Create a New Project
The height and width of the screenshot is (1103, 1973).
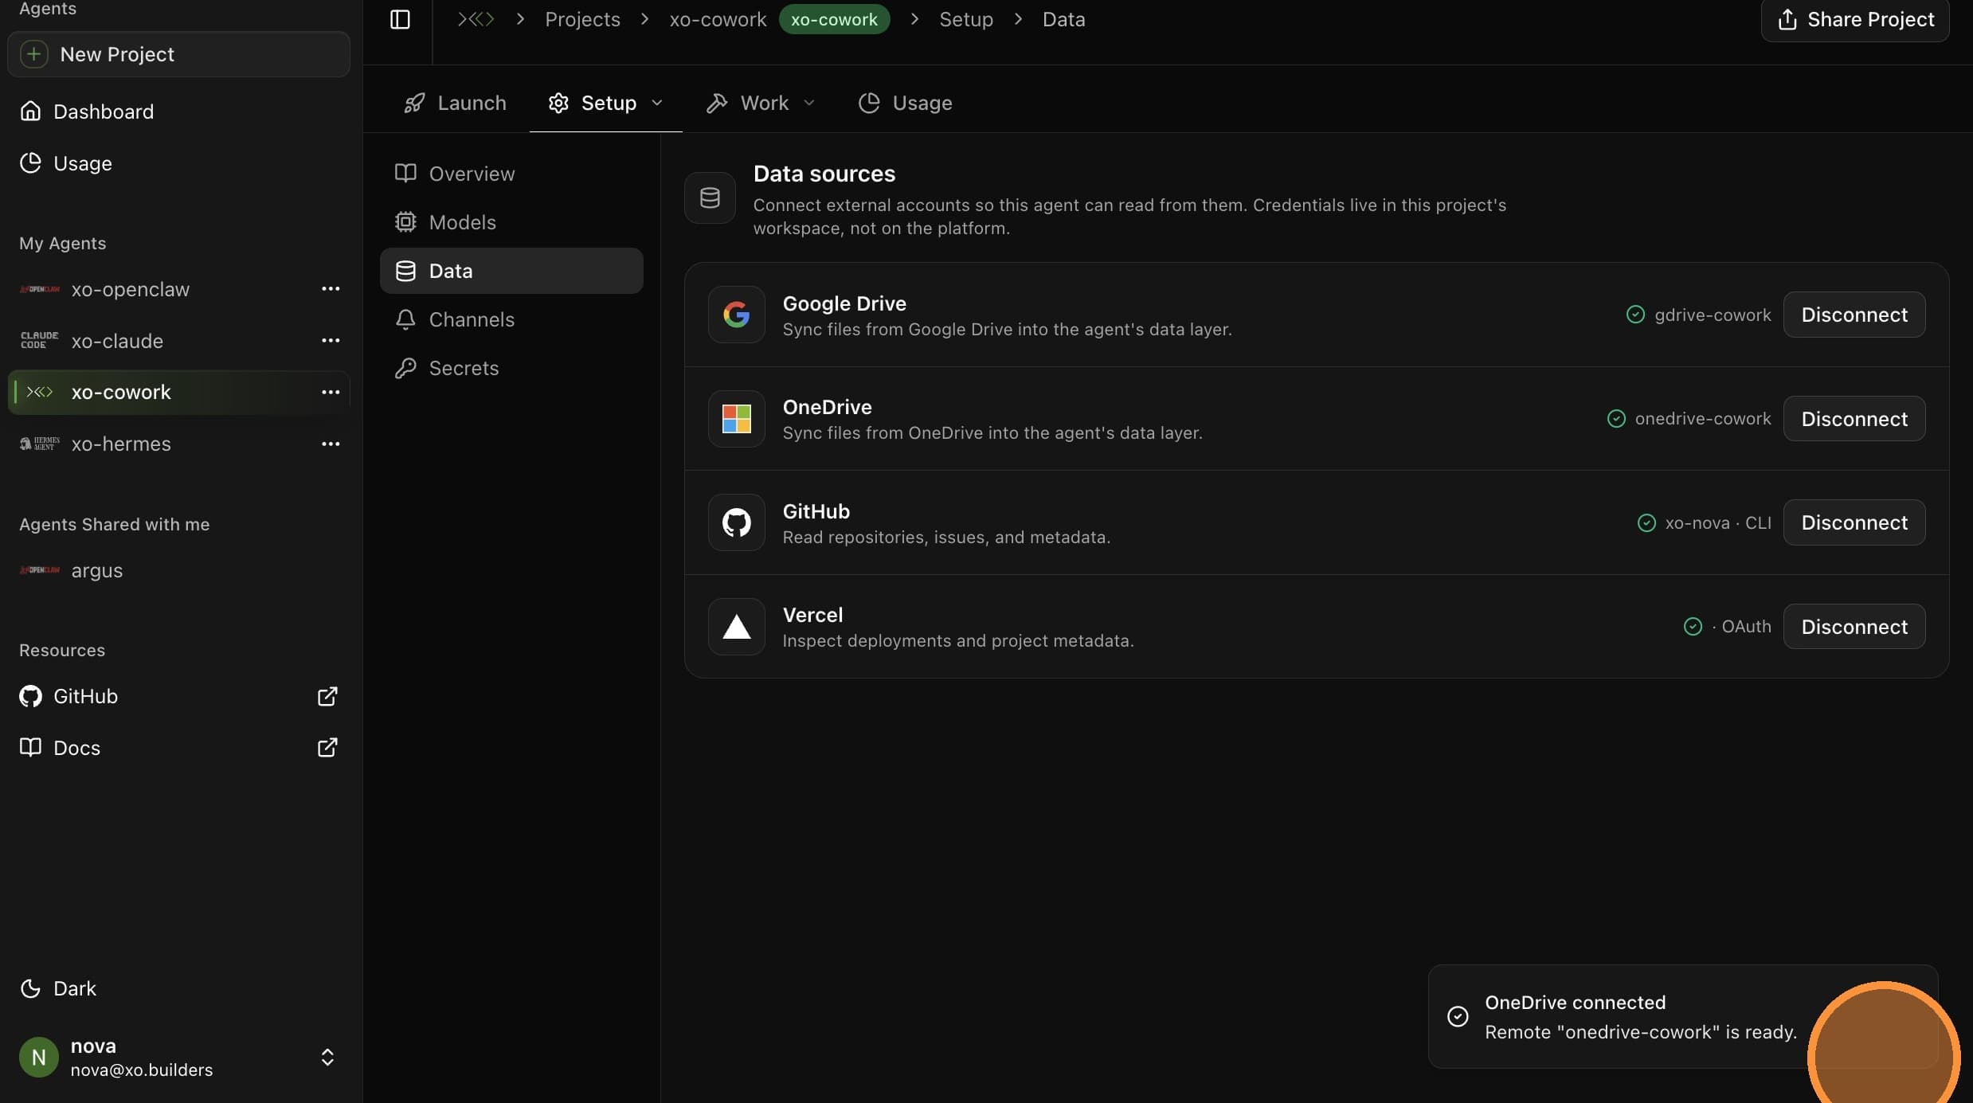point(178,54)
